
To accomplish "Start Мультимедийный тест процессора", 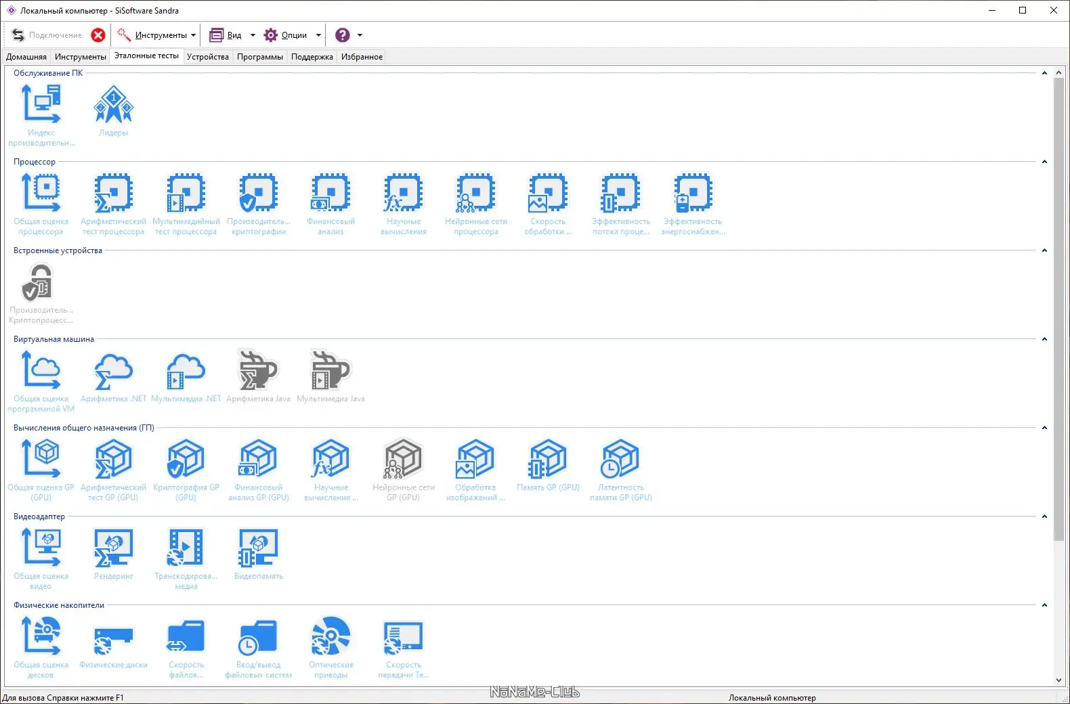I will pyautogui.click(x=186, y=204).
